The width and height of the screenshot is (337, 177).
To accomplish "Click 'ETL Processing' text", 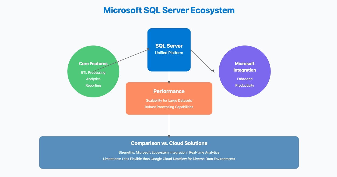I will pos(93,73).
